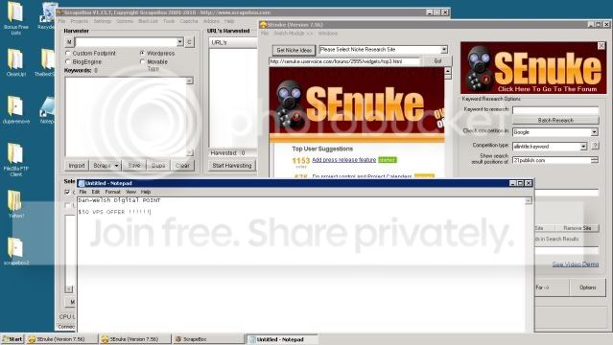Open the ScrapeBox Settings menu
The image size is (613, 345).
pos(103,21)
